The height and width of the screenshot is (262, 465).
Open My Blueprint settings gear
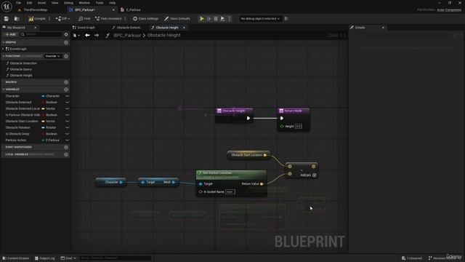click(66, 34)
